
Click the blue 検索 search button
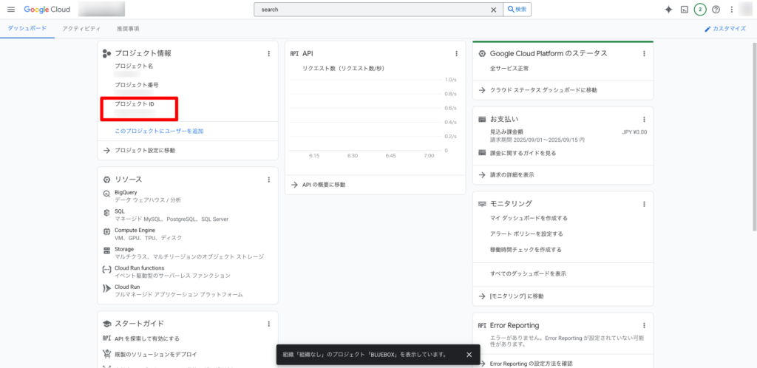[517, 10]
